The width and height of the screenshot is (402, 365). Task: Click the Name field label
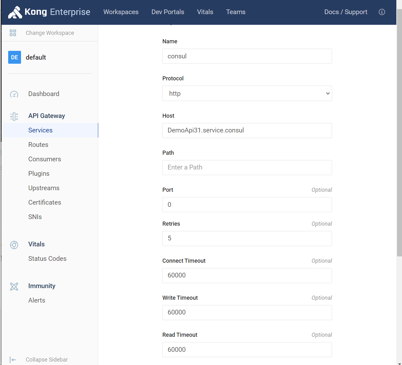[x=170, y=41]
